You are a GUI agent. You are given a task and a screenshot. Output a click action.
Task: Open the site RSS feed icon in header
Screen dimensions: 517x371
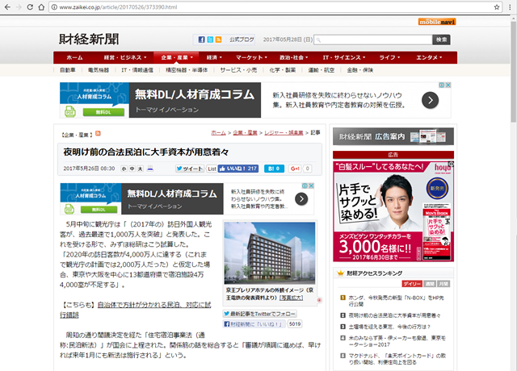220,40
